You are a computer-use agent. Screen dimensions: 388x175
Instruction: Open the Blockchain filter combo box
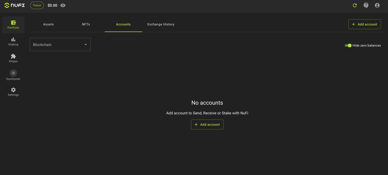(x=60, y=44)
